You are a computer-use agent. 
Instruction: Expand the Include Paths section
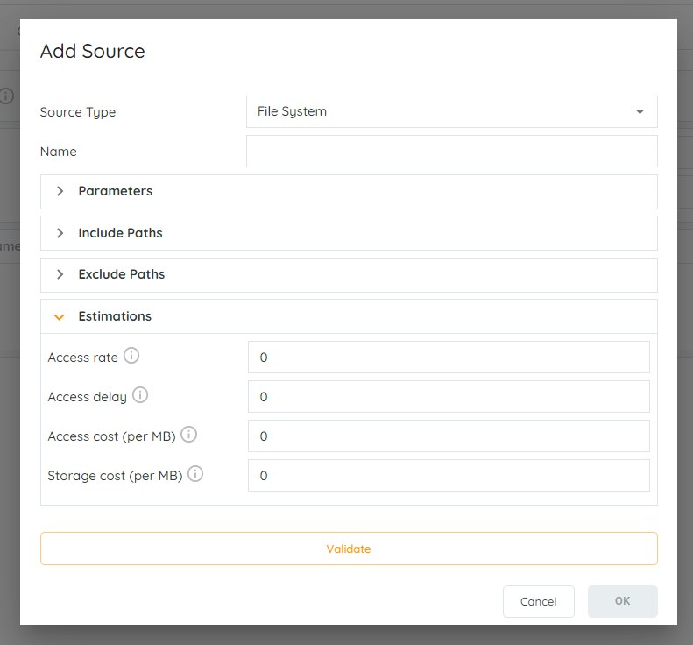349,233
